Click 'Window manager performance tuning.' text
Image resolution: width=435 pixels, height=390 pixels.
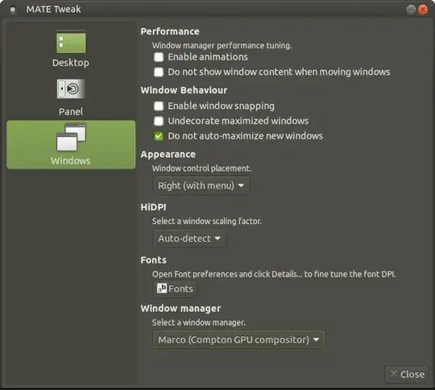[222, 45]
